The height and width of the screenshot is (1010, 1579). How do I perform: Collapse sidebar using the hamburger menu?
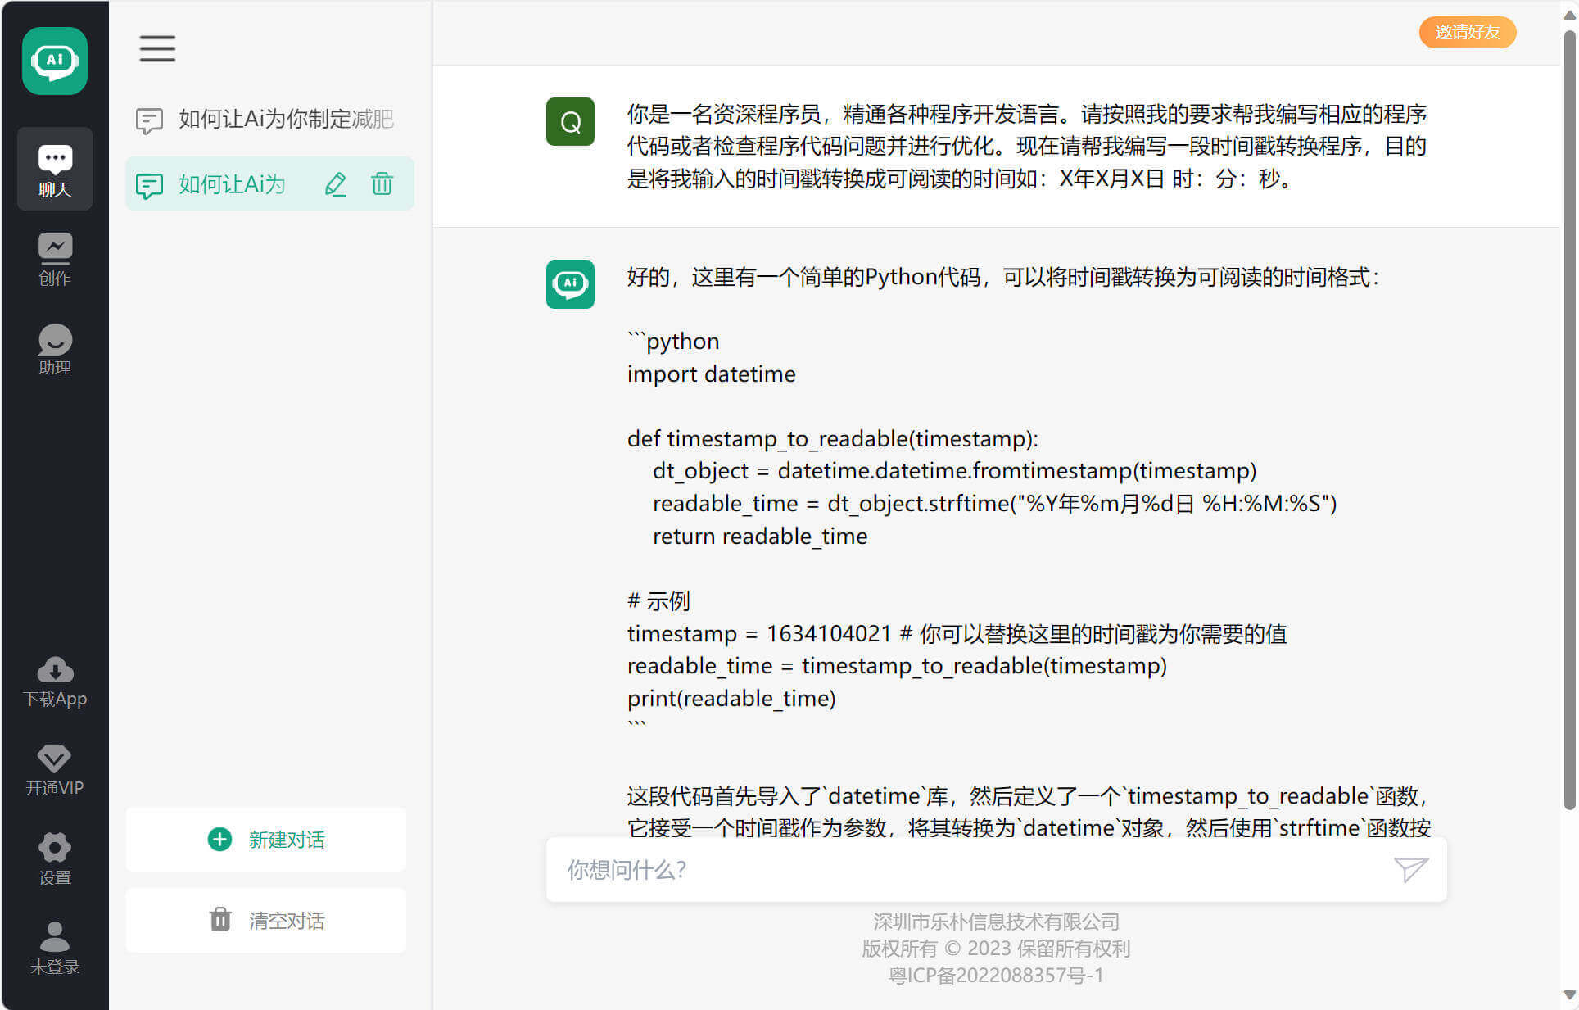pyautogui.click(x=157, y=49)
